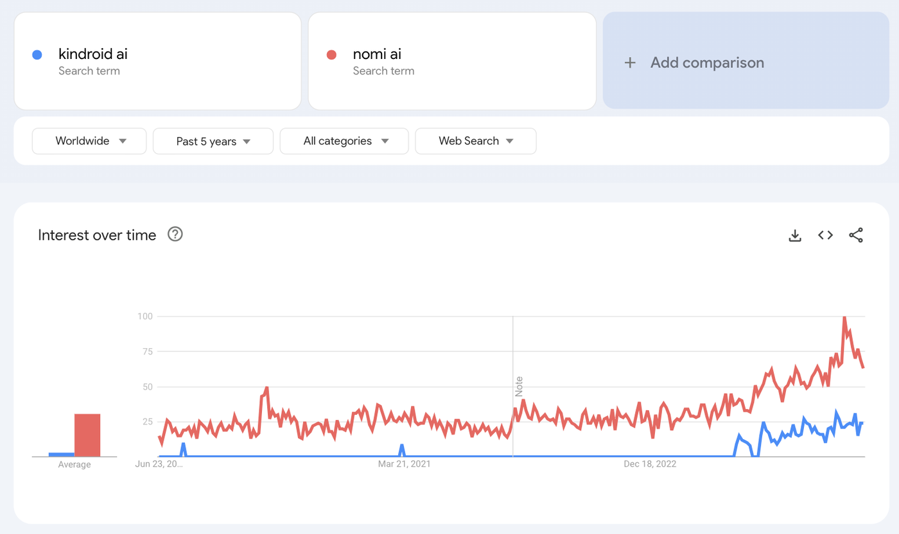Open the Web Search type dropdown

(x=476, y=141)
